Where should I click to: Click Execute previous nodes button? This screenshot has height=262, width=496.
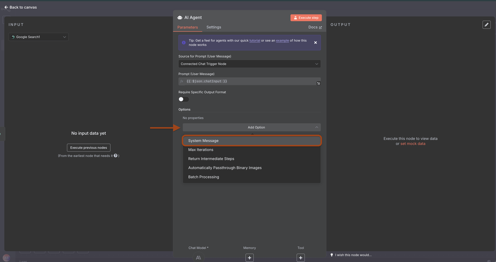coord(89,148)
